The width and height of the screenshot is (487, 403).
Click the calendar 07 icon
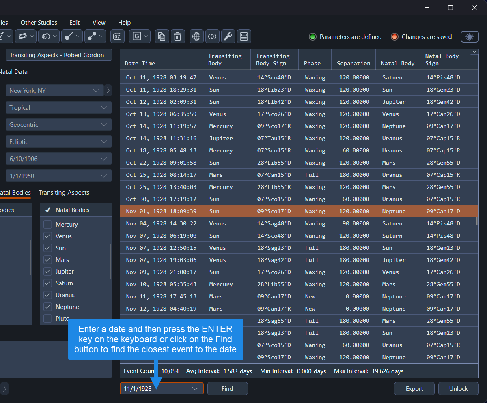tap(117, 36)
